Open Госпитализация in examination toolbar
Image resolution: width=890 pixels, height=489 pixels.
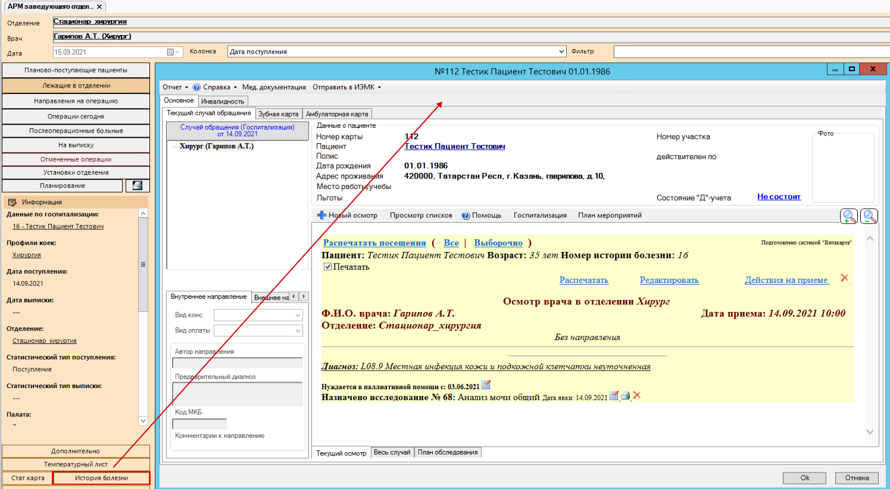(x=540, y=215)
